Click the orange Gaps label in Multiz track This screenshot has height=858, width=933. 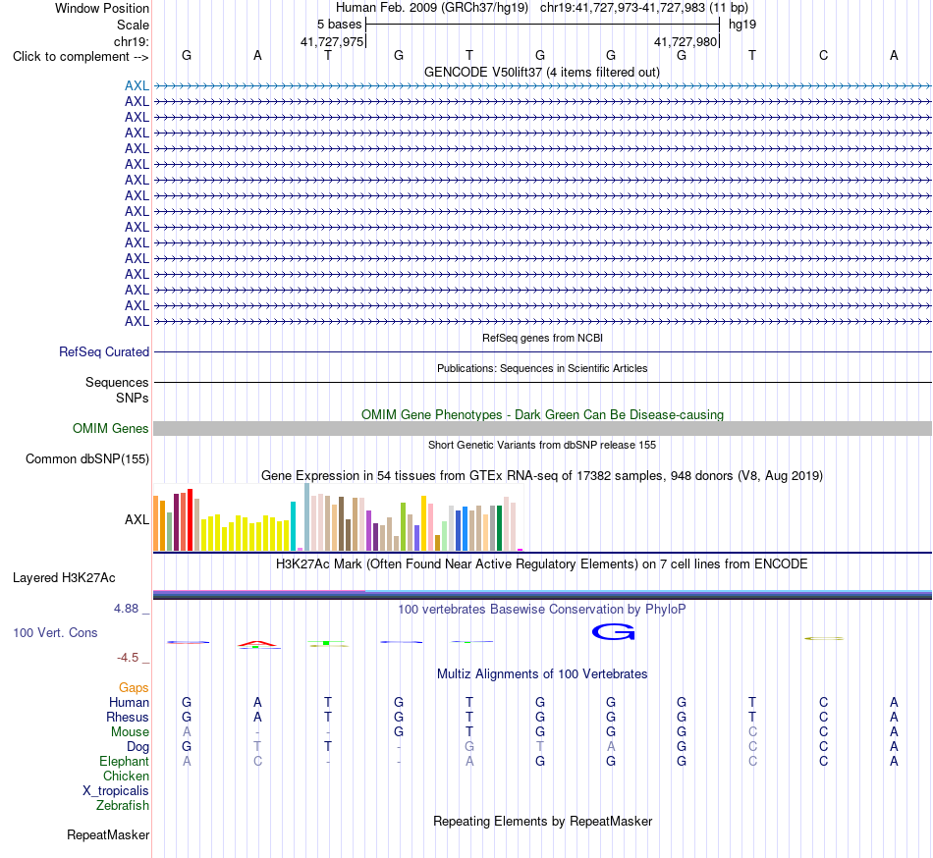[134, 687]
